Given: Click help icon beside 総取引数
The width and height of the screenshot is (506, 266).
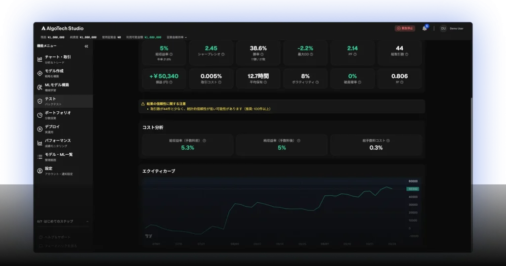Looking at the screenshot, I should (407, 54).
